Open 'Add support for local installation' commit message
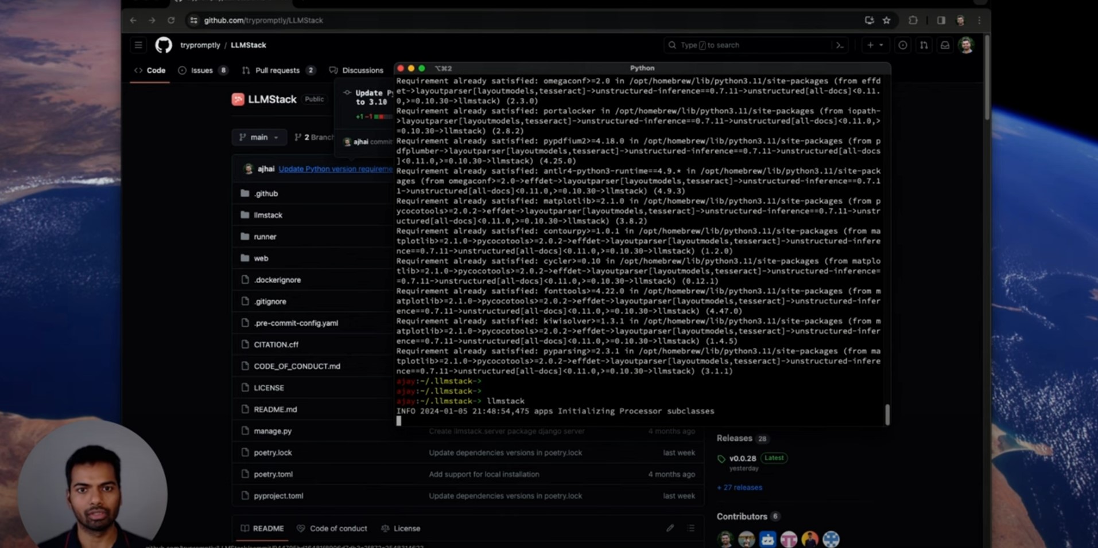The image size is (1098, 548). 484,474
